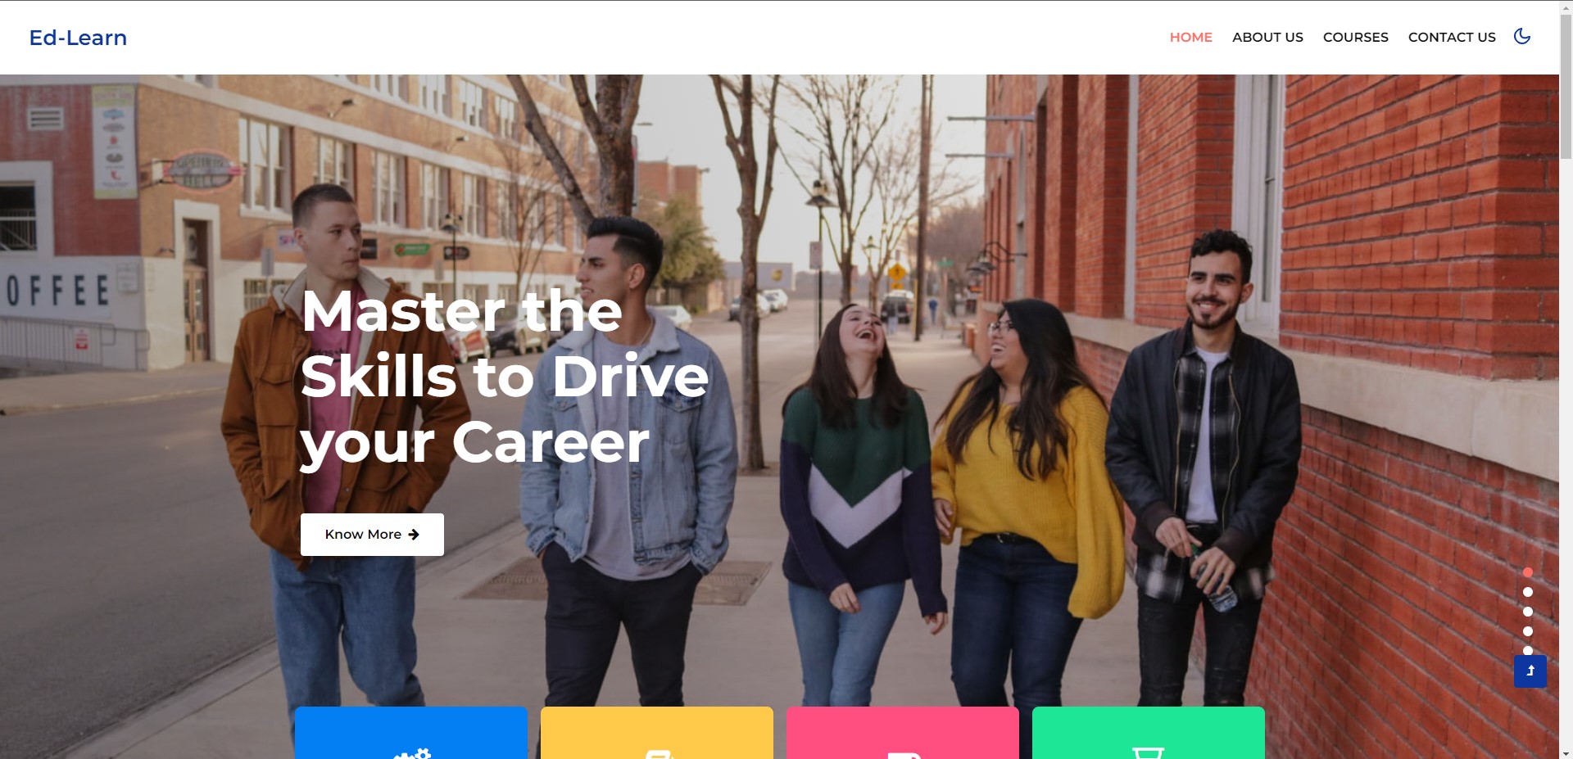Open the CONTACT US link
1573x759 pixels.
pos(1452,37)
